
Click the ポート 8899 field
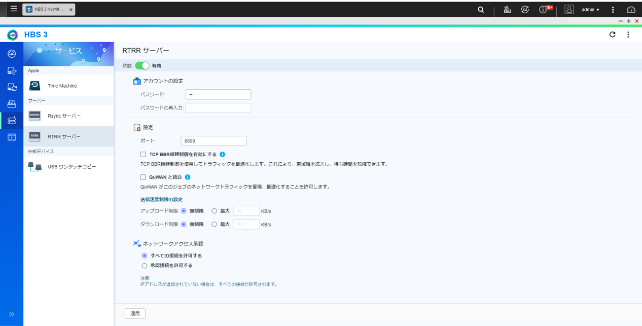(x=213, y=141)
